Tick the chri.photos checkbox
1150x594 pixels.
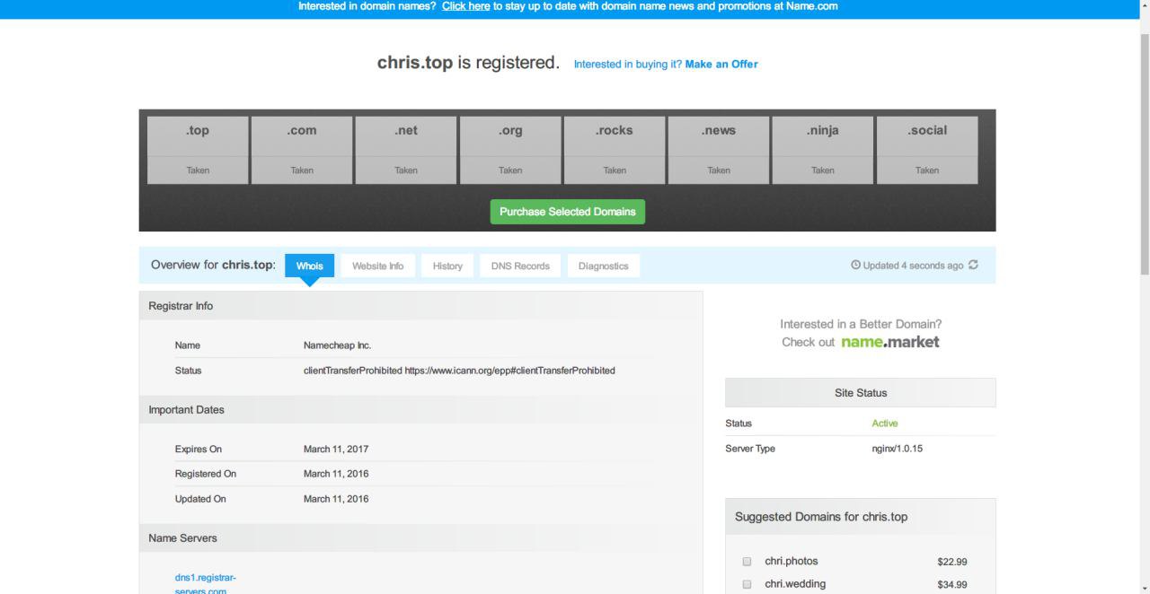747,562
